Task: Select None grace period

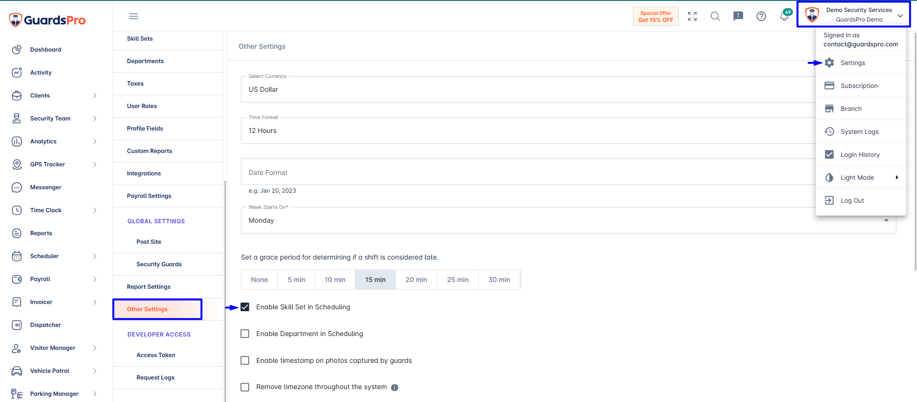Action: tap(259, 280)
